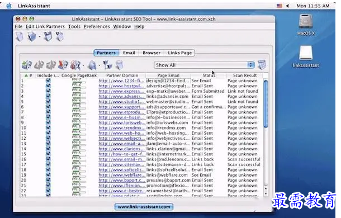Open the File menu
The image size is (341, 218).
click(x=18, y=26)
